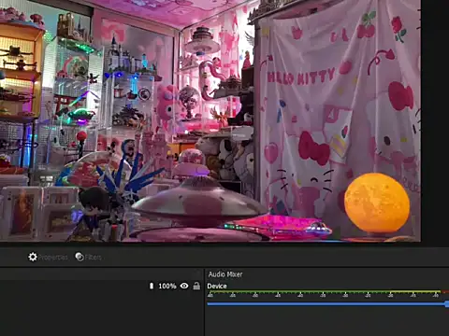449x336 pixels.
Task: Select the source row in the sources list
Action: pyautogui.click(x=101, y=286)
